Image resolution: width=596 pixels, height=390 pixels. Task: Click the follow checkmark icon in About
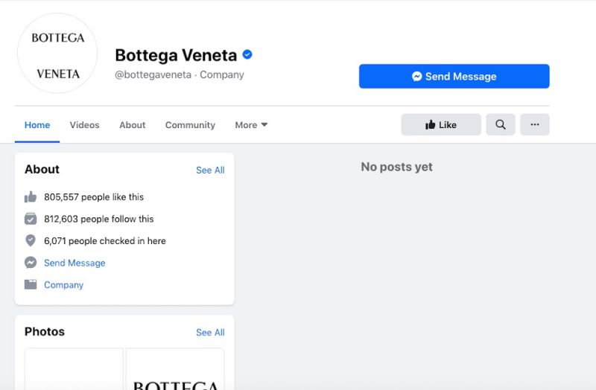coord(31,219)
